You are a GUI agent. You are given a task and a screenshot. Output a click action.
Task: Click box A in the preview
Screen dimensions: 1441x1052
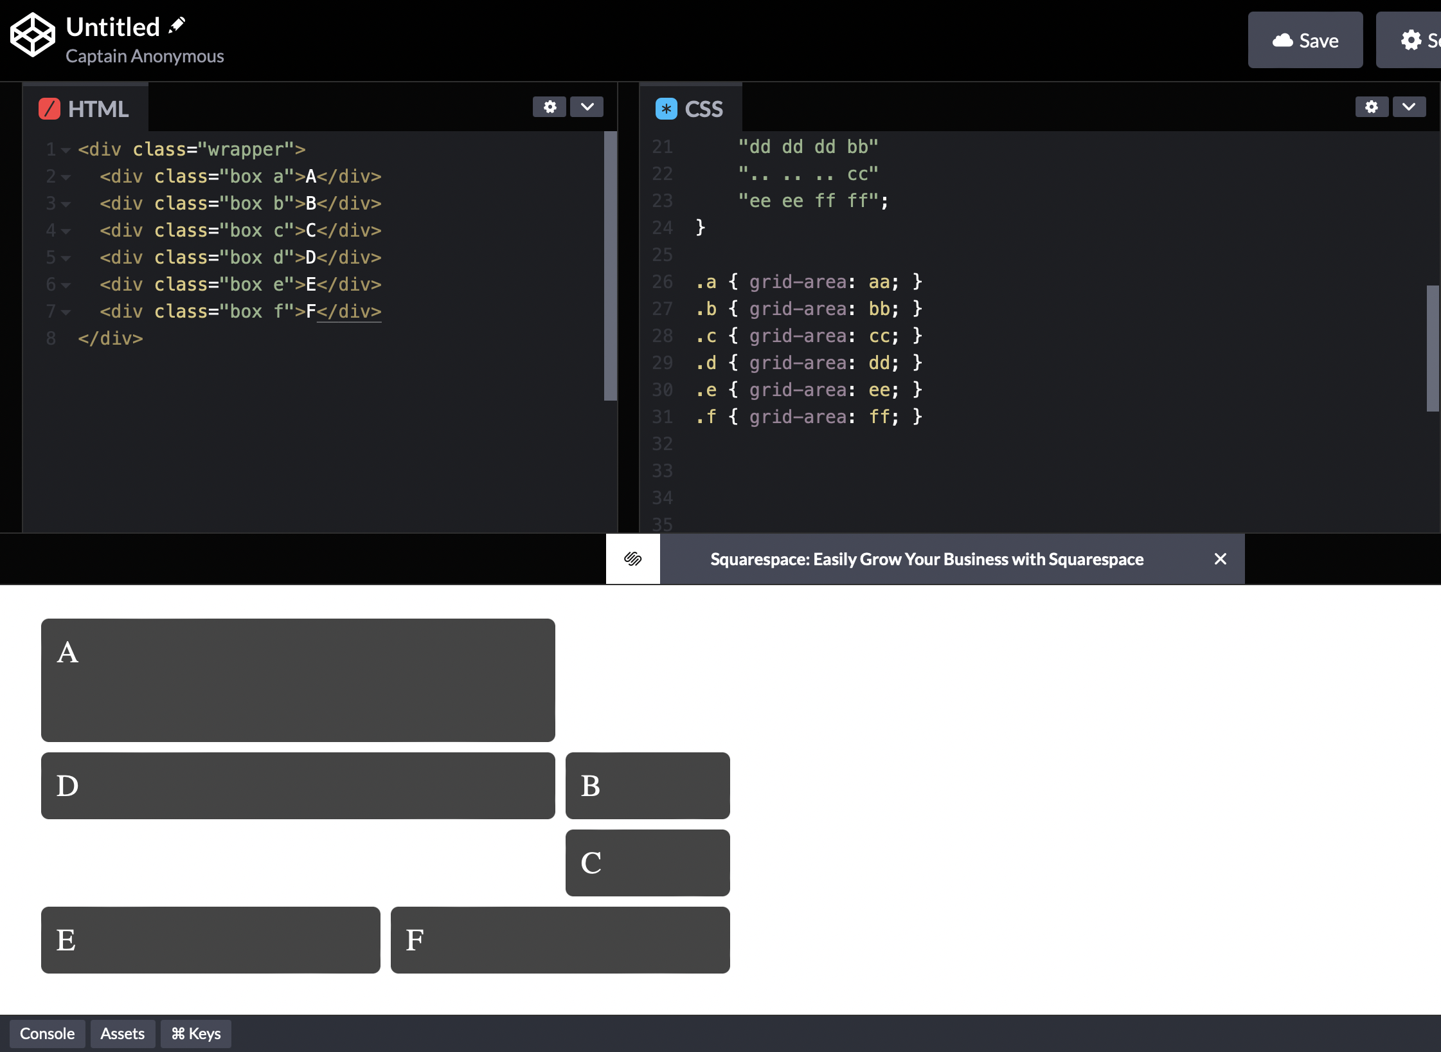point(298,680)
